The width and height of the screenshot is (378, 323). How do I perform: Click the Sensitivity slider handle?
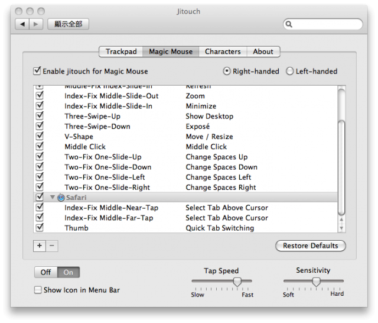pos(316,282)
